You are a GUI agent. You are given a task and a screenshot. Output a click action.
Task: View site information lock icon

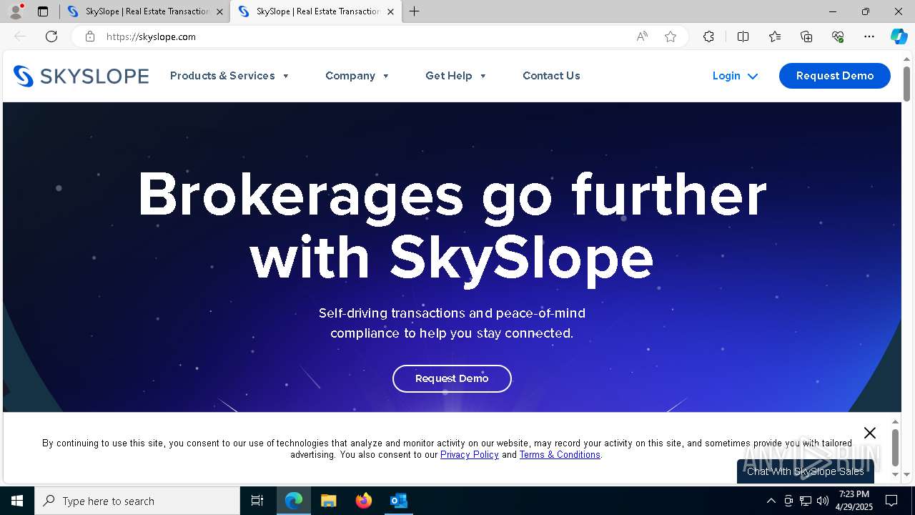click(90, 36)
